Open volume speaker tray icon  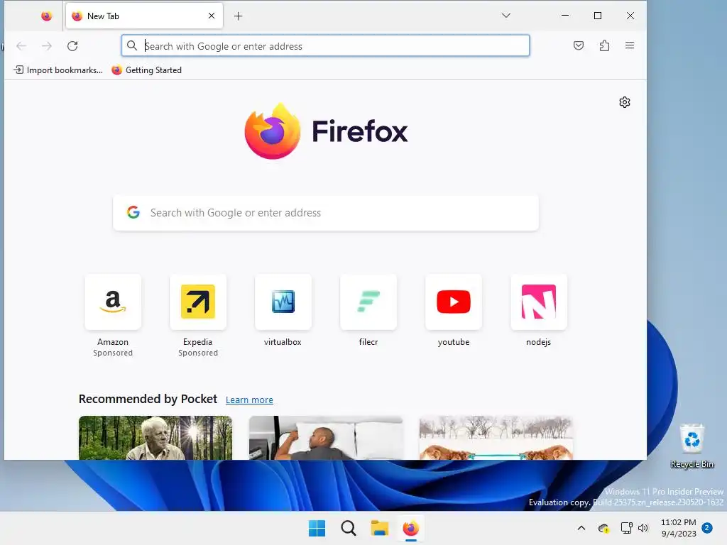pyautogui.click(x=643, y=528)
